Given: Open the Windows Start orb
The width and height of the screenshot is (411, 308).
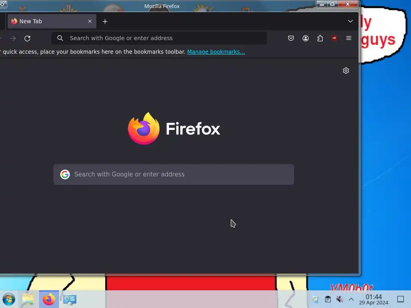Looking at the screenshot, I should pos(9,299).
